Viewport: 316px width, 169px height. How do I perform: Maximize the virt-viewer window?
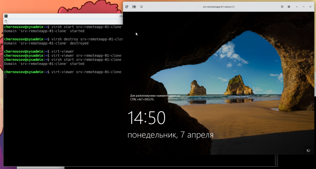[304, 6]
